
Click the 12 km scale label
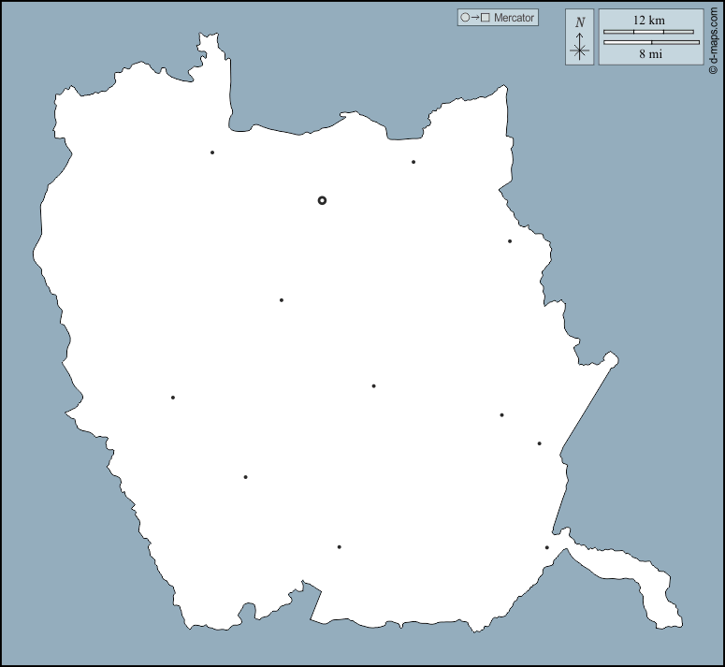click(x=648, y=20)
